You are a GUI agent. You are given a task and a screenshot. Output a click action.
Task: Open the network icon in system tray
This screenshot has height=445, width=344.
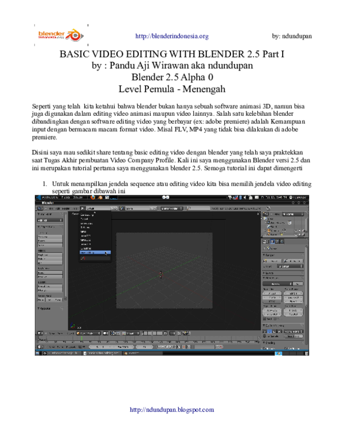coord(236,197)
